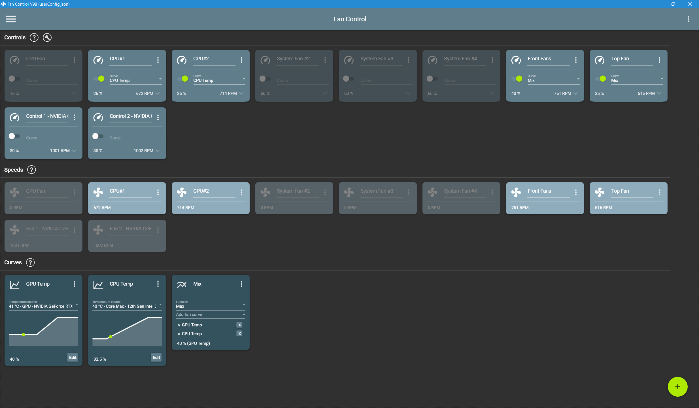The width and height of the screenshot is (699, 408).
Task: Click the help icon next to Speeds
Action: click(31, 170)
